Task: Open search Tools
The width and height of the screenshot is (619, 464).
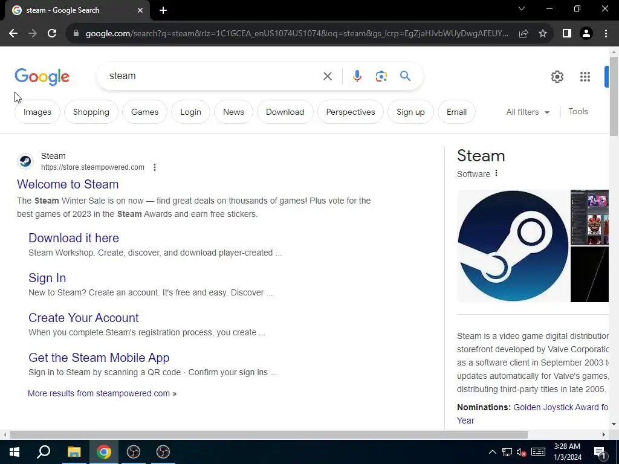Action: tap(578, 112)
